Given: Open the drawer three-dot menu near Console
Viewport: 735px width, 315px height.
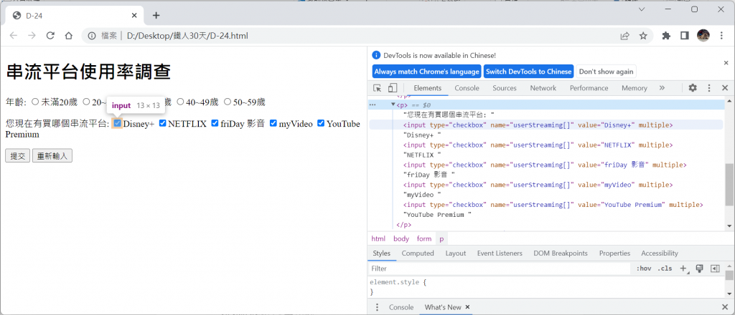Looking at the screenshot, I should click(377, 307).
